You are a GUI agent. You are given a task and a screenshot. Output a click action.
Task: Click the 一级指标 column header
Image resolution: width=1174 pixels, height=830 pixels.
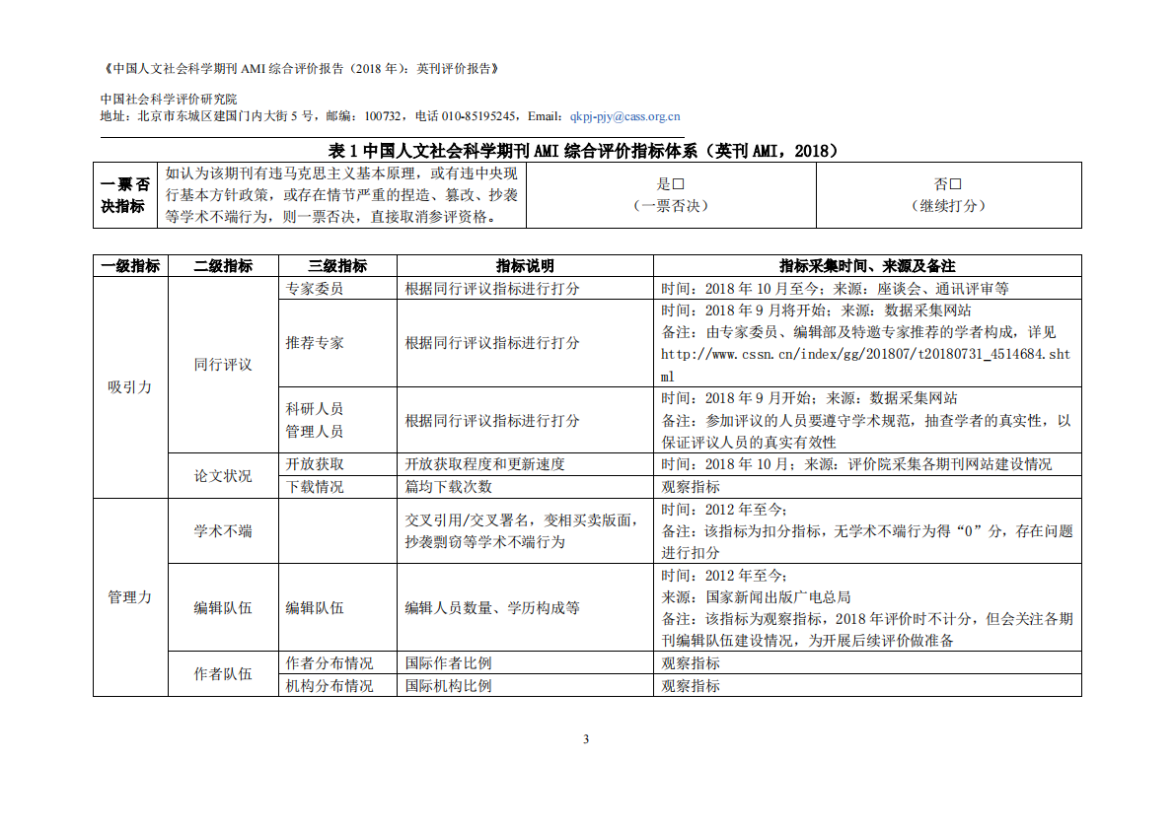pyautogui.click(x=132, y=266)
